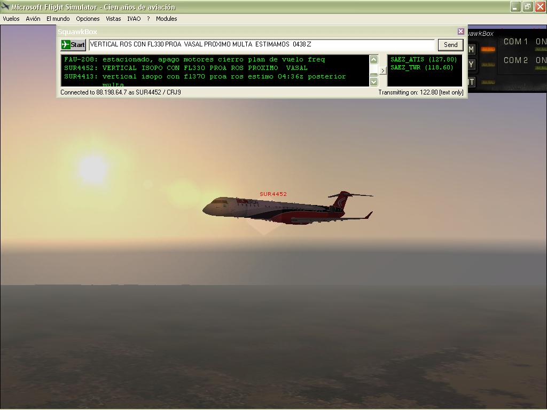Click the 'Connected to 88.198.64.7' status text
Viewport: 547px width, 410px height.
pyautogui.click(x=120, y=92)
